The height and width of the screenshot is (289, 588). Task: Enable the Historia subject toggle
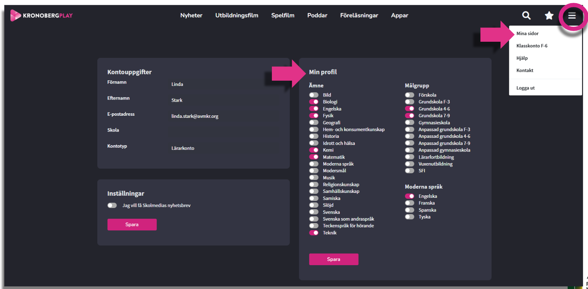[314, 136]
